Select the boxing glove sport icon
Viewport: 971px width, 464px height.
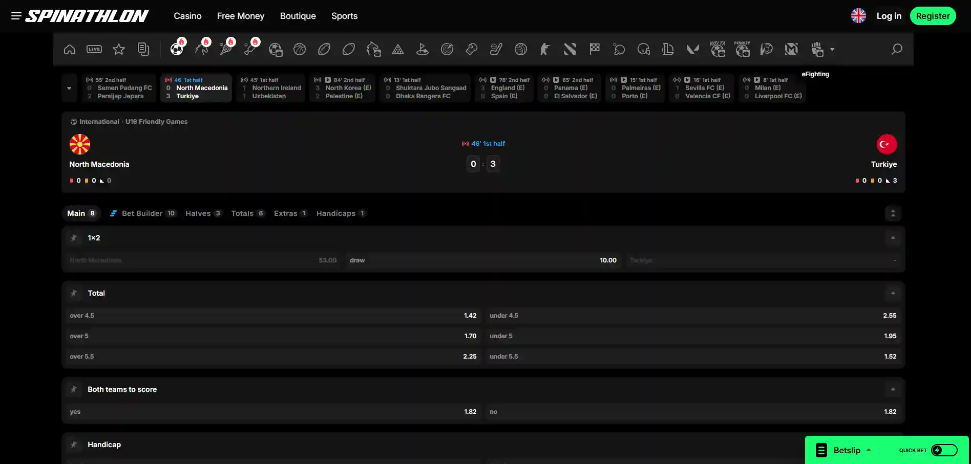(x=472, y=49)
